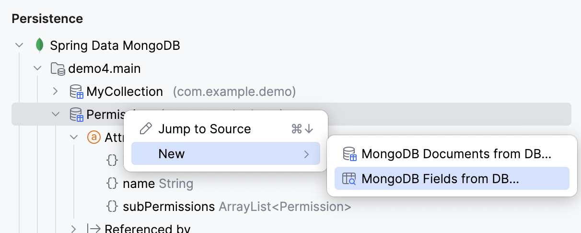The width and height of the screenshot is (581, 233).
Task: Click the orange Attributes icon
Action: [x=94, y=138]
